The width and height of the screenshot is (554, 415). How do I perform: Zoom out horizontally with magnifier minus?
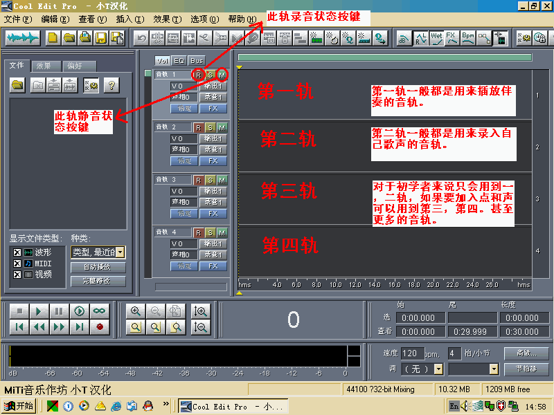pos(156,311)
